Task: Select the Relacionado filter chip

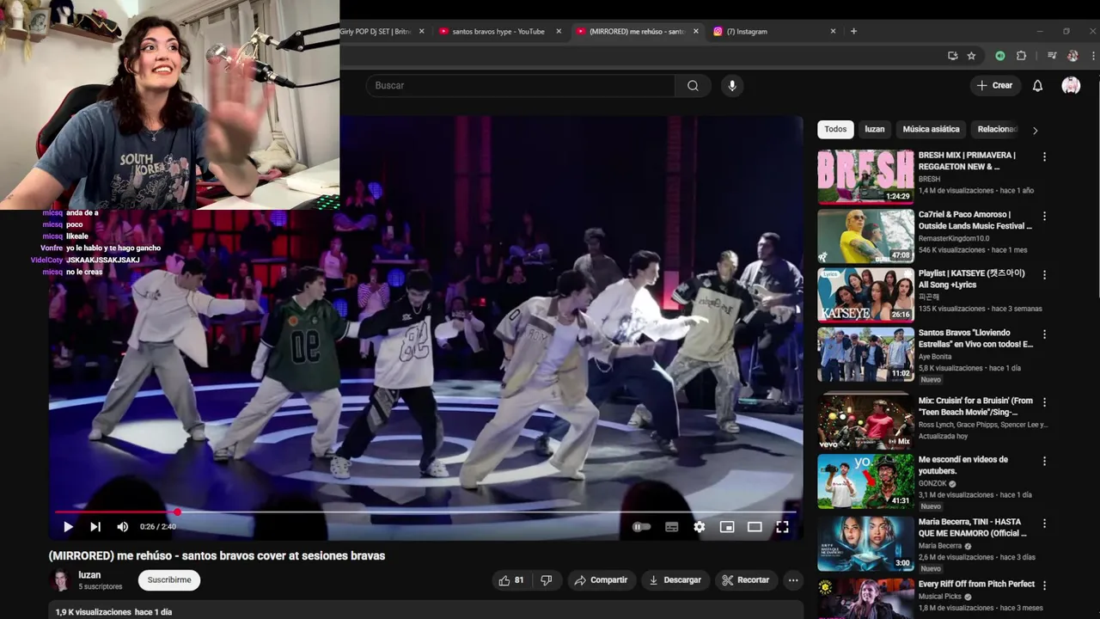Action: pyautogui.click(x=997, y=129)
